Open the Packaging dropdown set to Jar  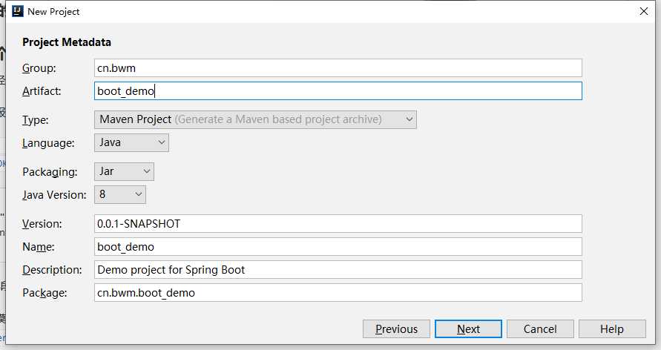pyautogui.click(x=125, y=171)
